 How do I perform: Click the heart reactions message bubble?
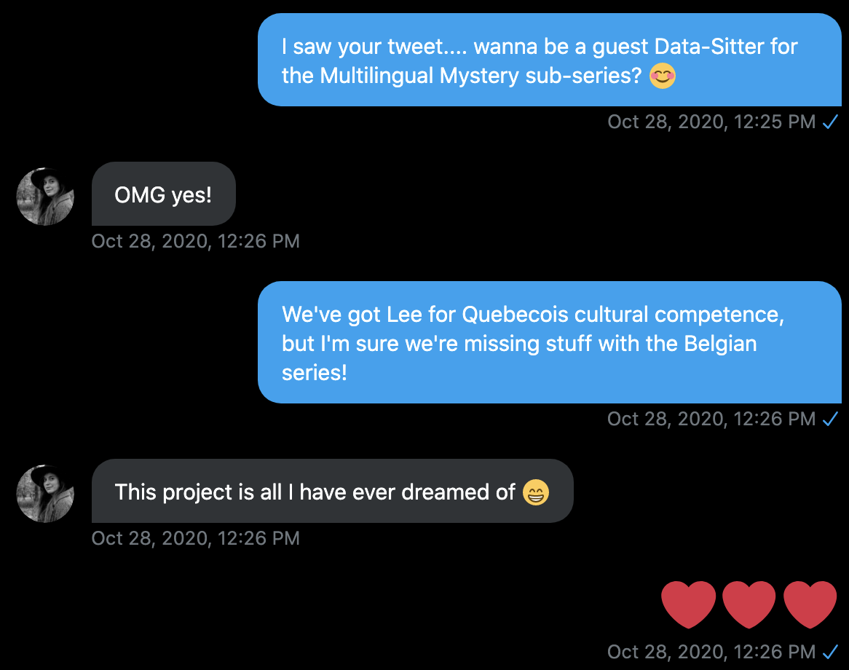click(749, 603)
